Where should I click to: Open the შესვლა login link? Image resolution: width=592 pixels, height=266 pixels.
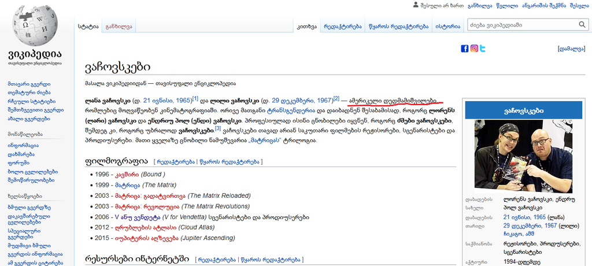tap(579, 6)
